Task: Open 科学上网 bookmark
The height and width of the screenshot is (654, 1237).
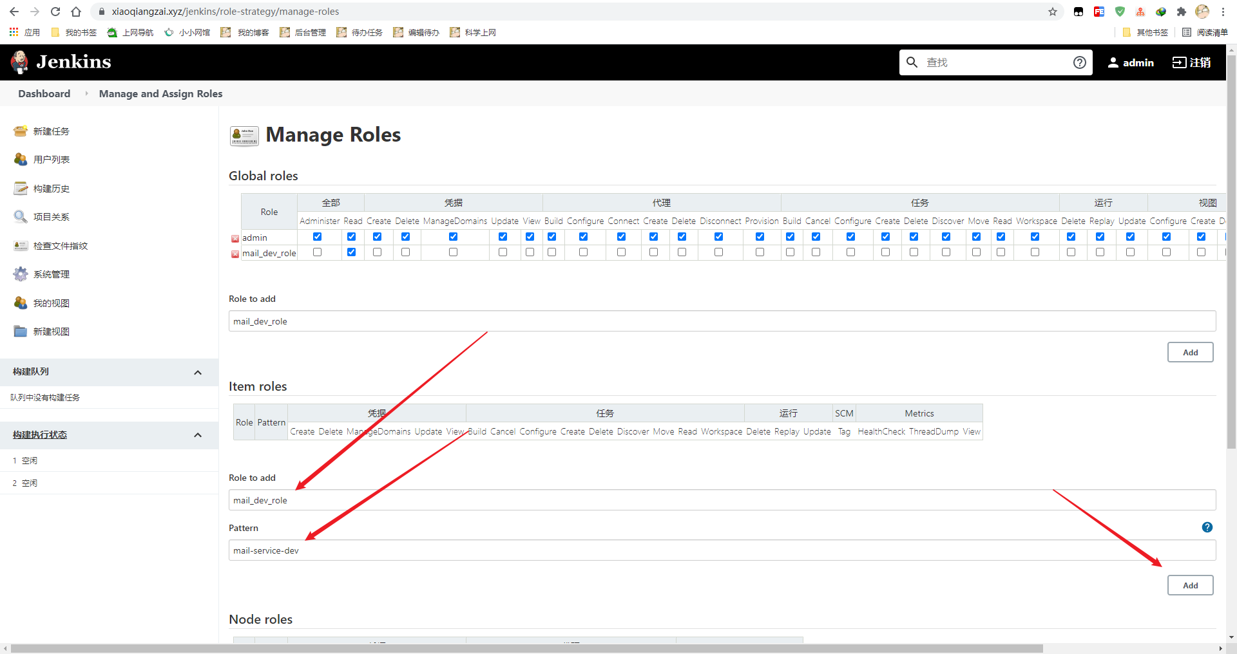Action: pos(473,32)
